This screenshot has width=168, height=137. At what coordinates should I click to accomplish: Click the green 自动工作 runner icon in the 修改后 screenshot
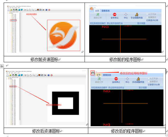[99, 79]
